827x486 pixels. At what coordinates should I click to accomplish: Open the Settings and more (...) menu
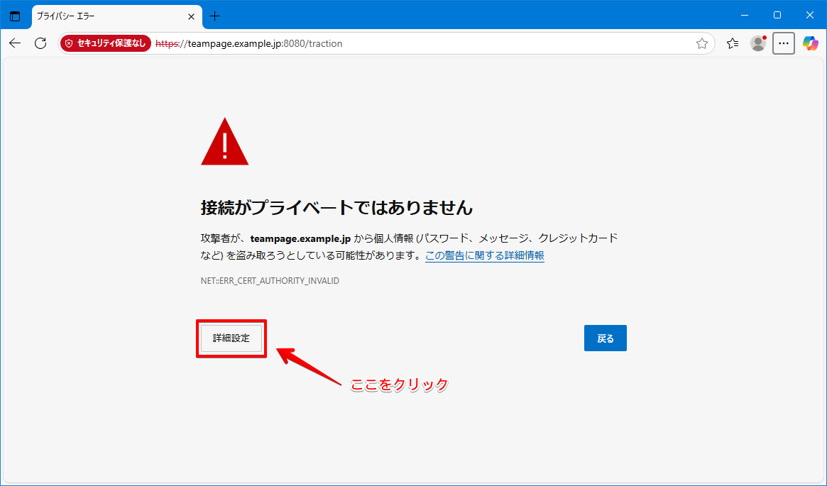(x=783, y=43)
